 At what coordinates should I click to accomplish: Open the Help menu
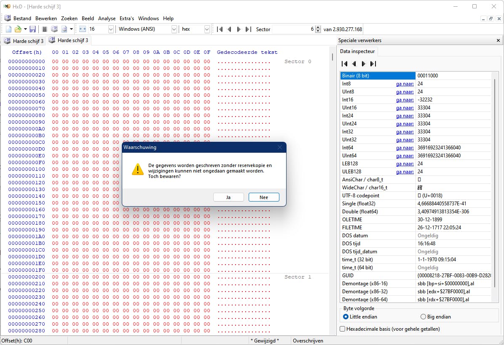(x=168, y=18)
